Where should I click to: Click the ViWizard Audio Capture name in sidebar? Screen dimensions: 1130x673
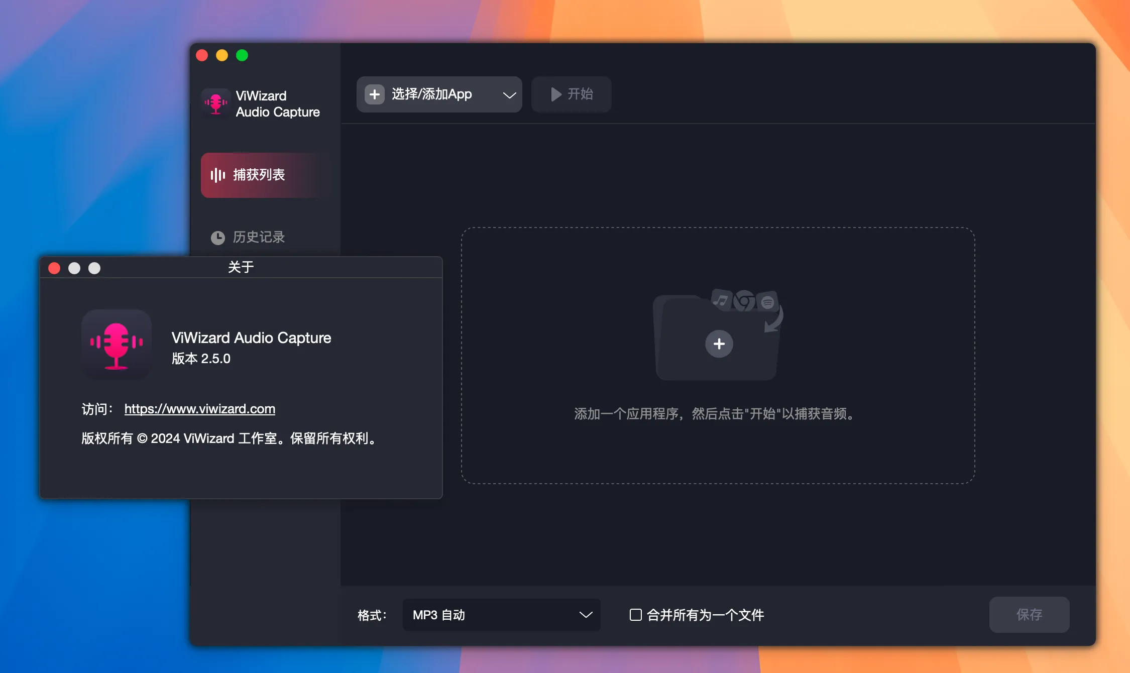tap(278, 104)
